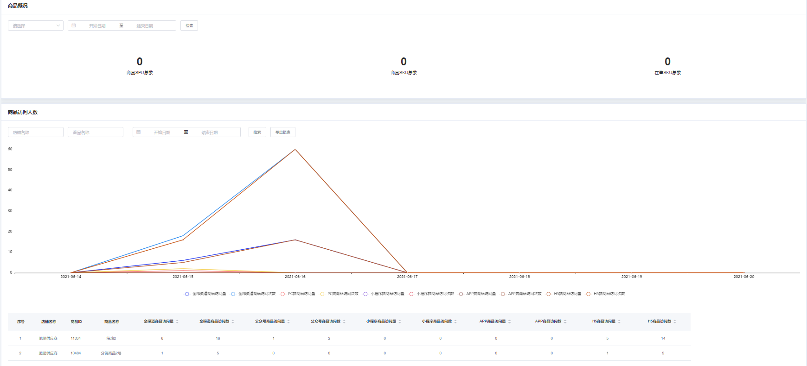Image resolution: width=807 pixels, height=366 pixels.
Task: Open 结束日期 picker in 商品访问人数 section
Action: point(210,133)
